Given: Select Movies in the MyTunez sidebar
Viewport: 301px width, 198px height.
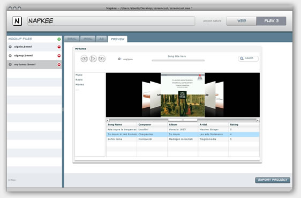Looking at the screenshot, I should coord(80,85).
